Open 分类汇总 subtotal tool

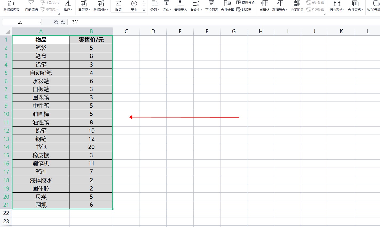297,6
